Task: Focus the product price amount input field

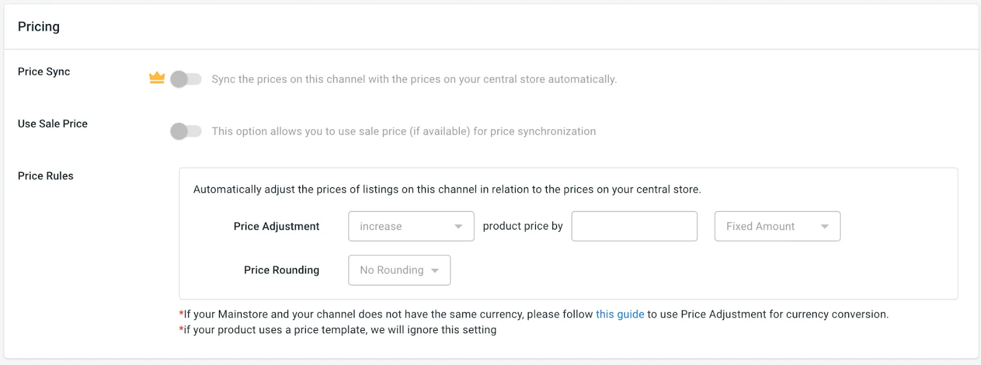Action: click(634, 226)
